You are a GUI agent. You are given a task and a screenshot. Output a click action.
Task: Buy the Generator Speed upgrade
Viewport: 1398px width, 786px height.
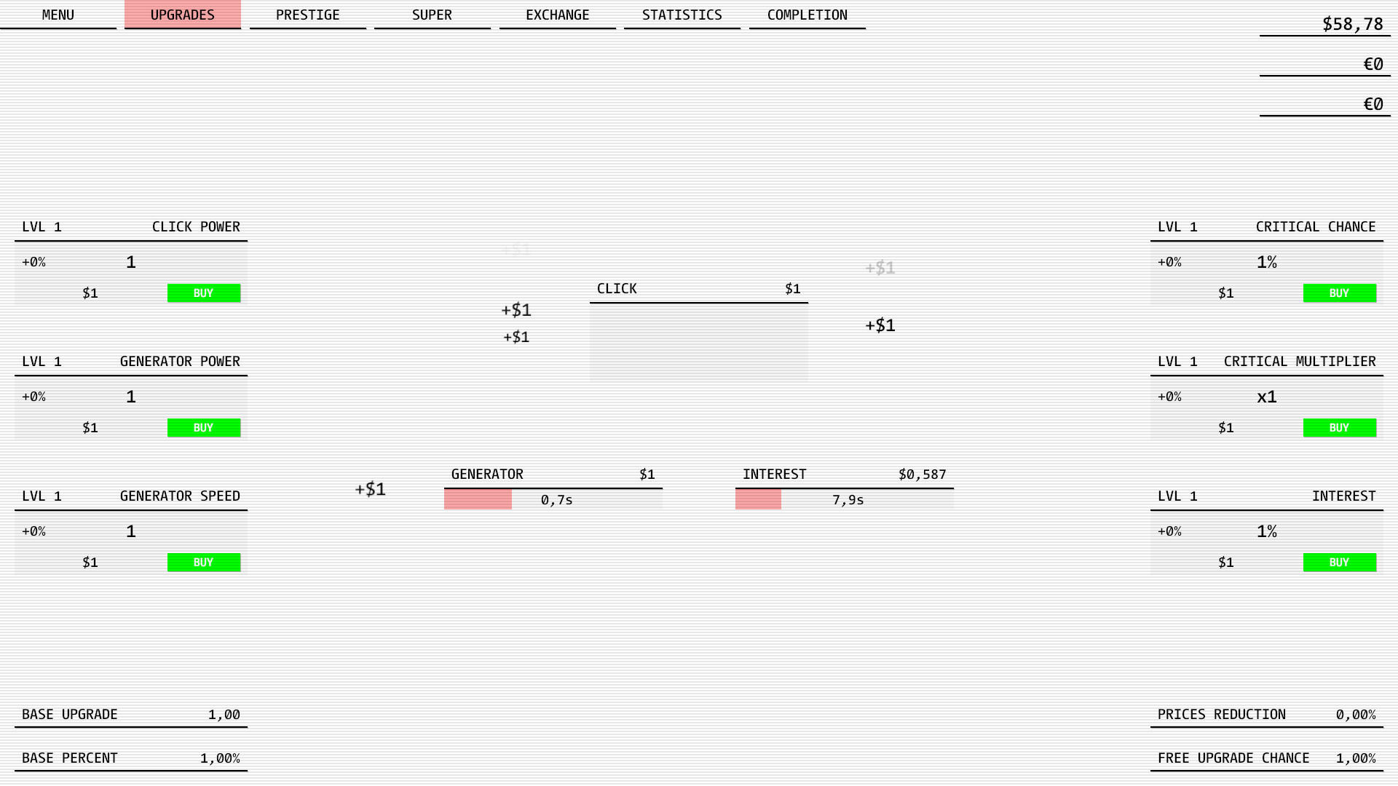click(202, 561)
